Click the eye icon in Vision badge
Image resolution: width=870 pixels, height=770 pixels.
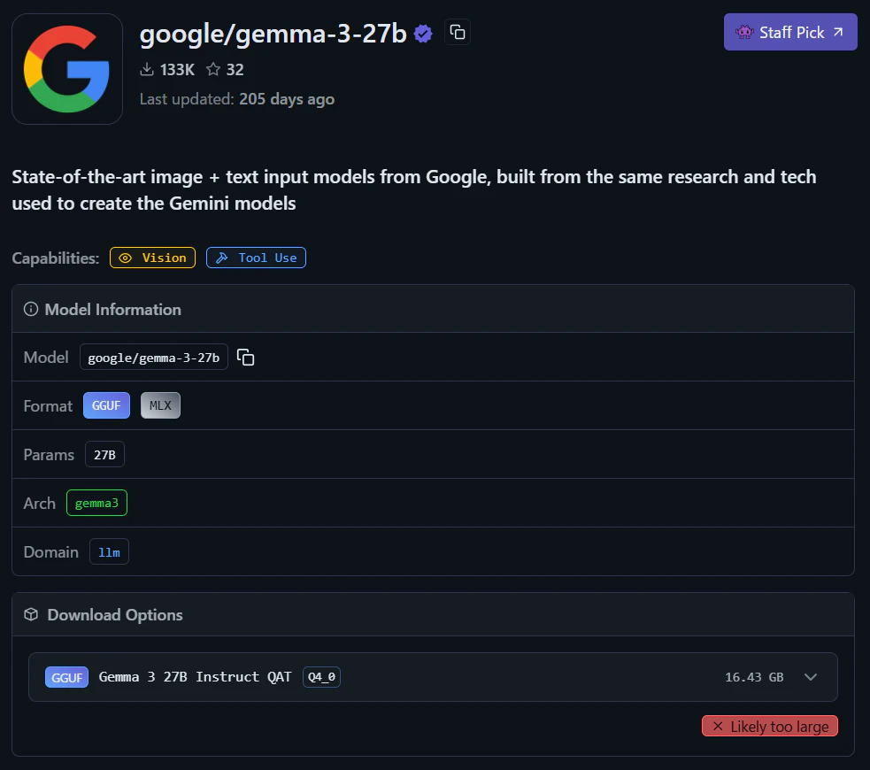pyautogui.click(x=126, y=258)
